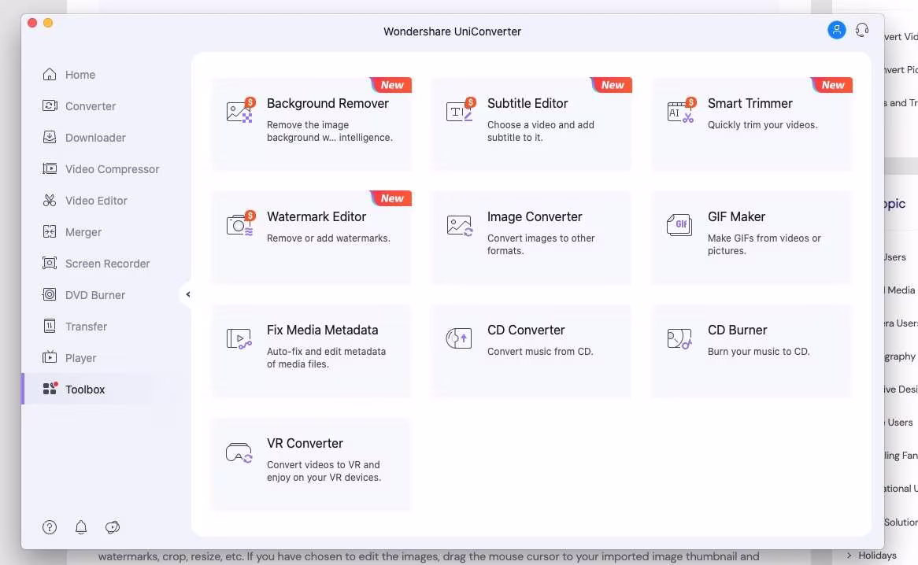This screenshot has width=918, height=565.
Task: Select Video Compressor in sidebar
Action: click(112, 169)
